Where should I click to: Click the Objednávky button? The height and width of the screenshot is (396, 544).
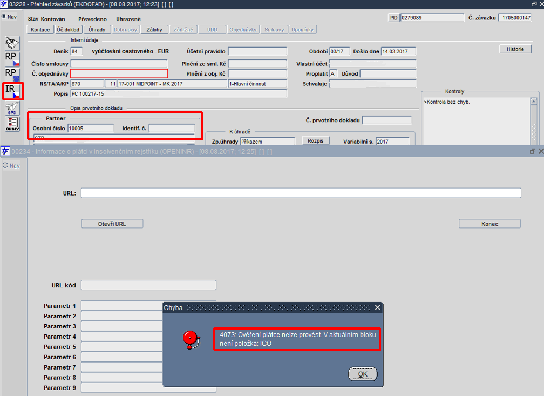pos(243,30)
